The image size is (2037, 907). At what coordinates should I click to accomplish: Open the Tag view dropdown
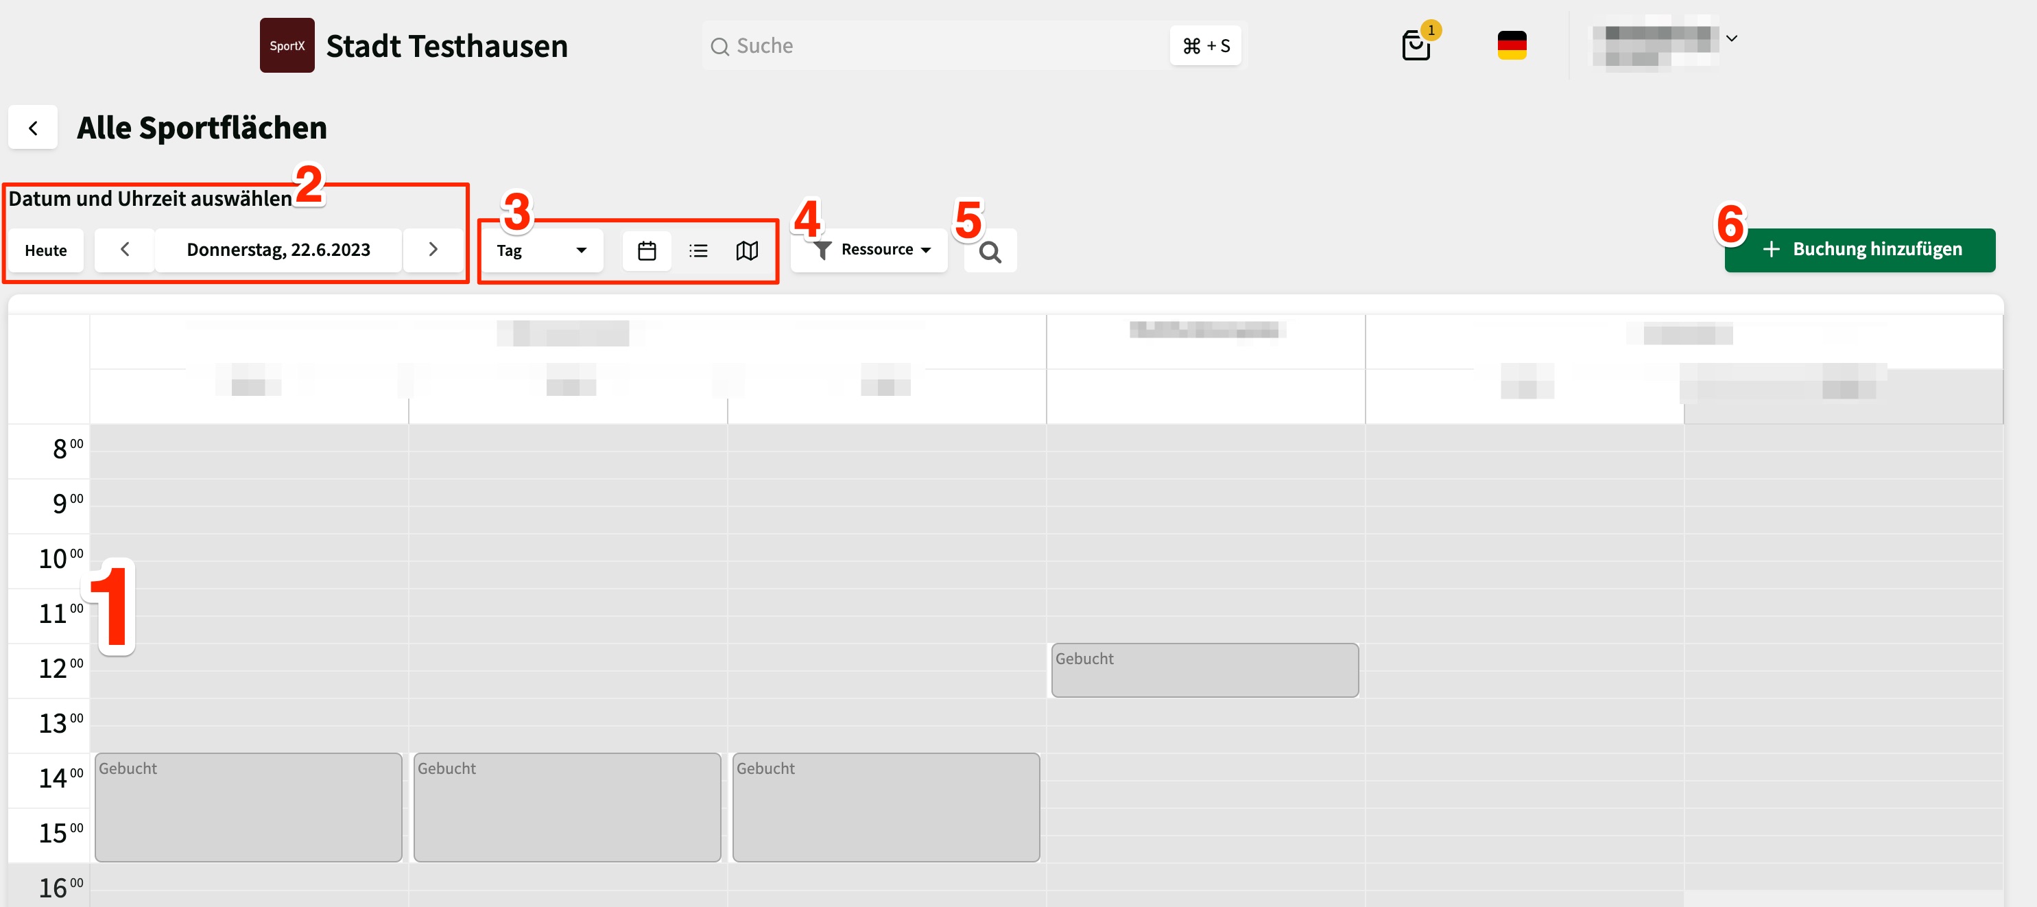[542, 250]
